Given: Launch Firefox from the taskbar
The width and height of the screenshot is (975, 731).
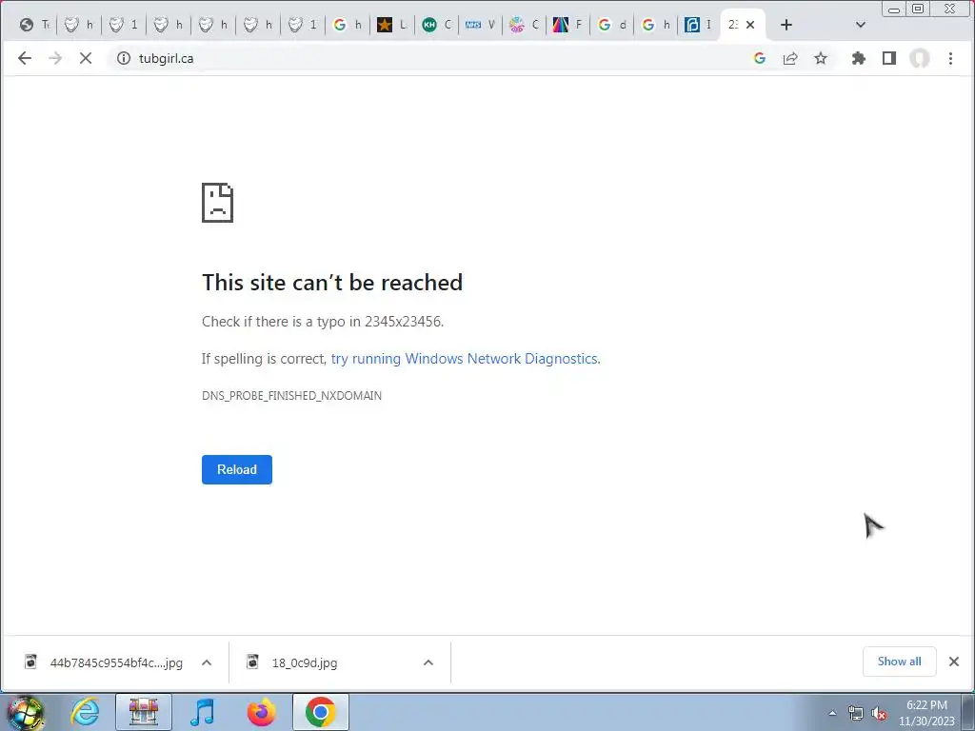Looking at the screenshot, I should tap(261, 712).
